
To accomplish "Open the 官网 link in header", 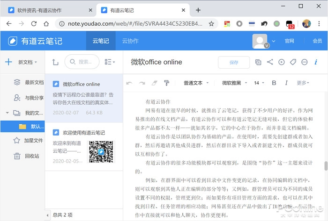I will tap(290, 41).
